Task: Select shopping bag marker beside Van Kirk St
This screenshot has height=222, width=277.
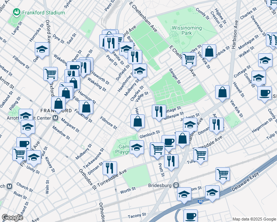Action: click(x=209, y=53)
